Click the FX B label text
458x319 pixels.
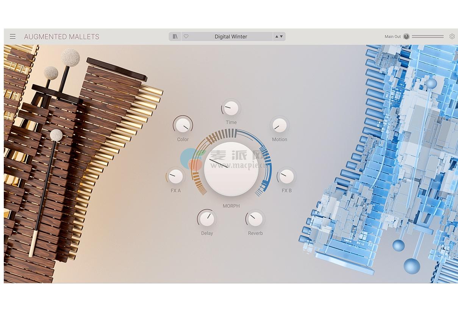tap(287, 190)
